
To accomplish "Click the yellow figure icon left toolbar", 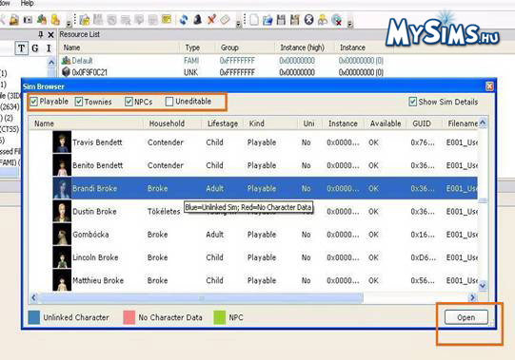I will (55, 20).
